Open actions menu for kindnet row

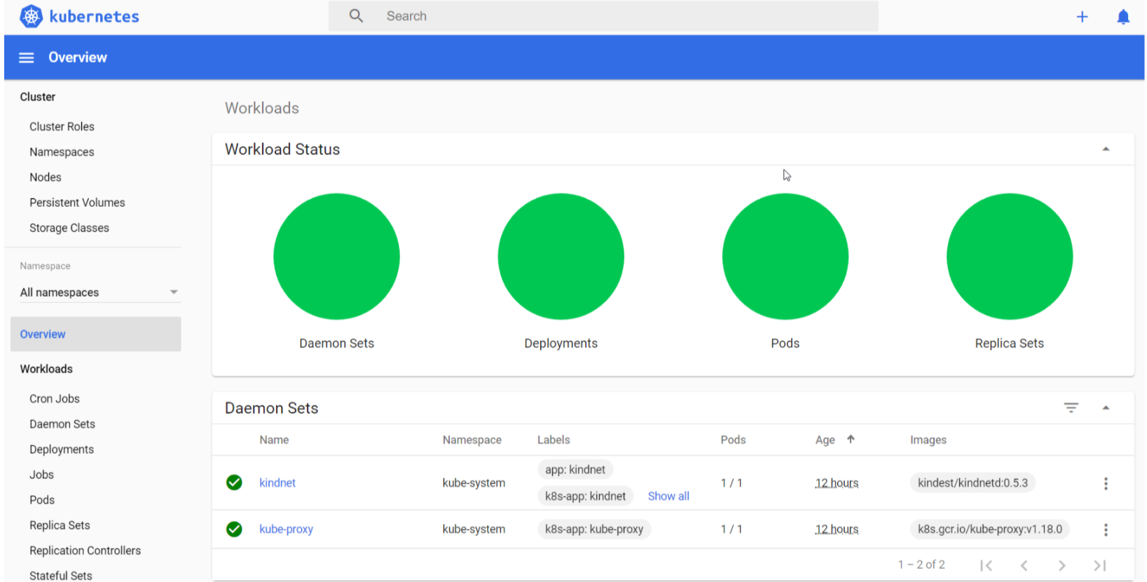point(1106,483)
